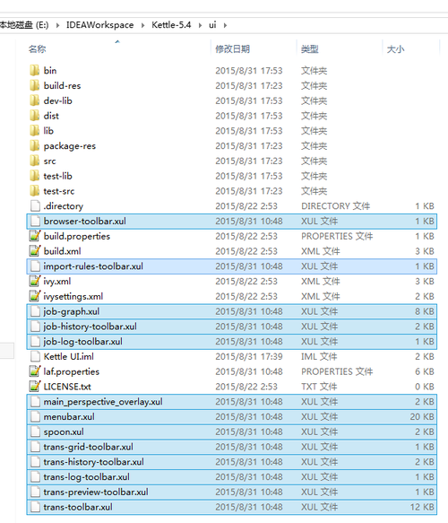Viewport: 448px width, 523px height.
Task: Click 2015/8/31 17:53 date of bin folder
Action: click(x=249, y=71)
